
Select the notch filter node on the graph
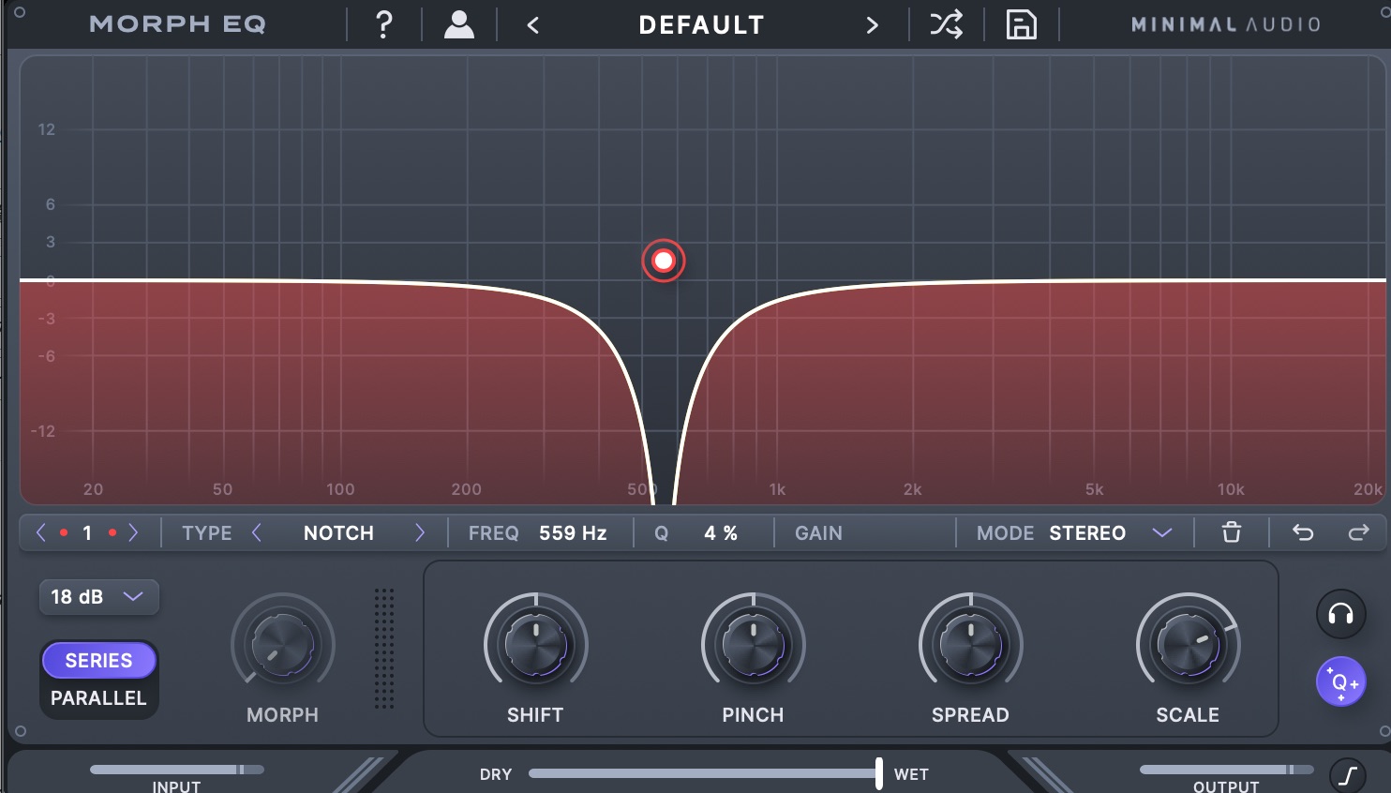click(x=664, y=261)
